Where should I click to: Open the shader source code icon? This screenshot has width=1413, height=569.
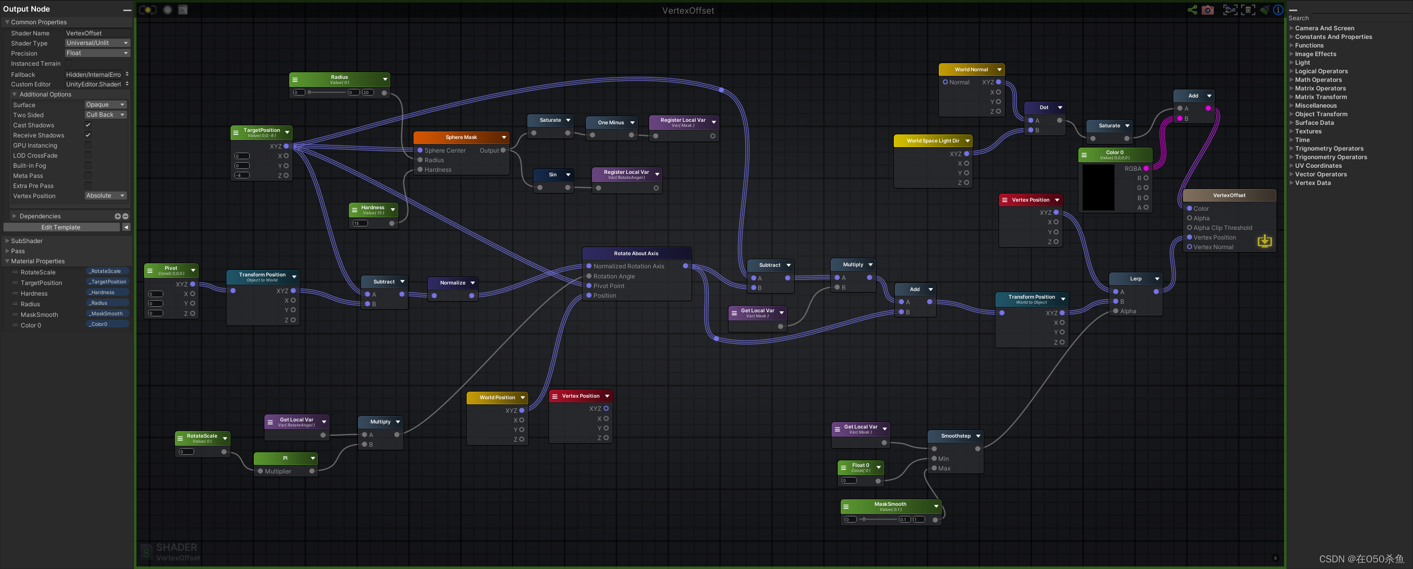point(183,10)
